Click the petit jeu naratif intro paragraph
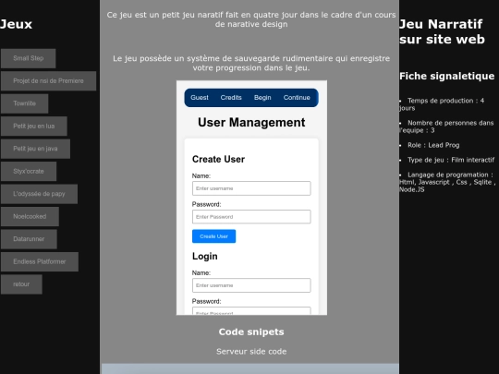This screenshot has width=499, height=374. [x=251, y=19]
